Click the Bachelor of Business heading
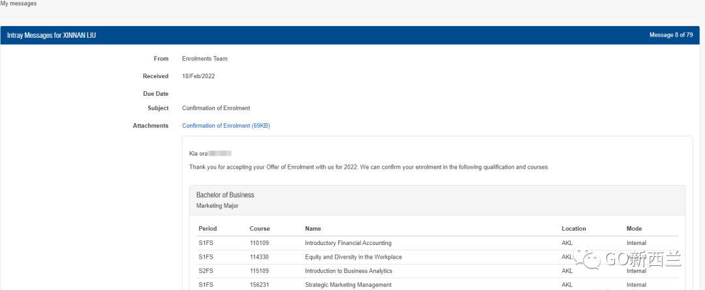 225,195
